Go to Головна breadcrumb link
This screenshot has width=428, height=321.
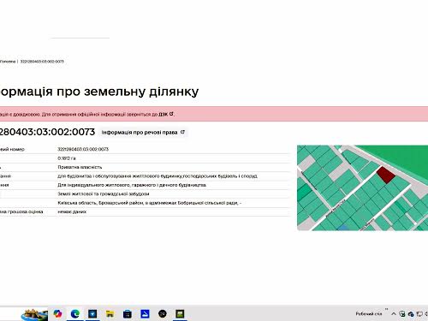8,62
